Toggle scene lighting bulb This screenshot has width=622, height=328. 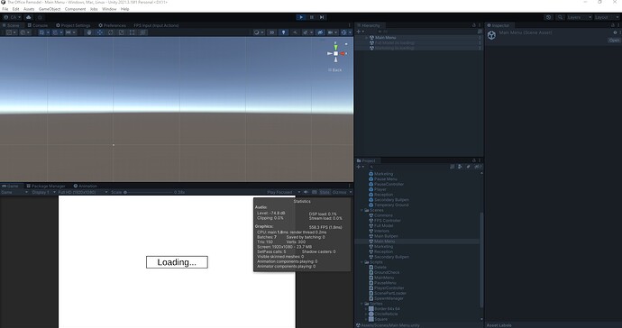tap(283, 32)
